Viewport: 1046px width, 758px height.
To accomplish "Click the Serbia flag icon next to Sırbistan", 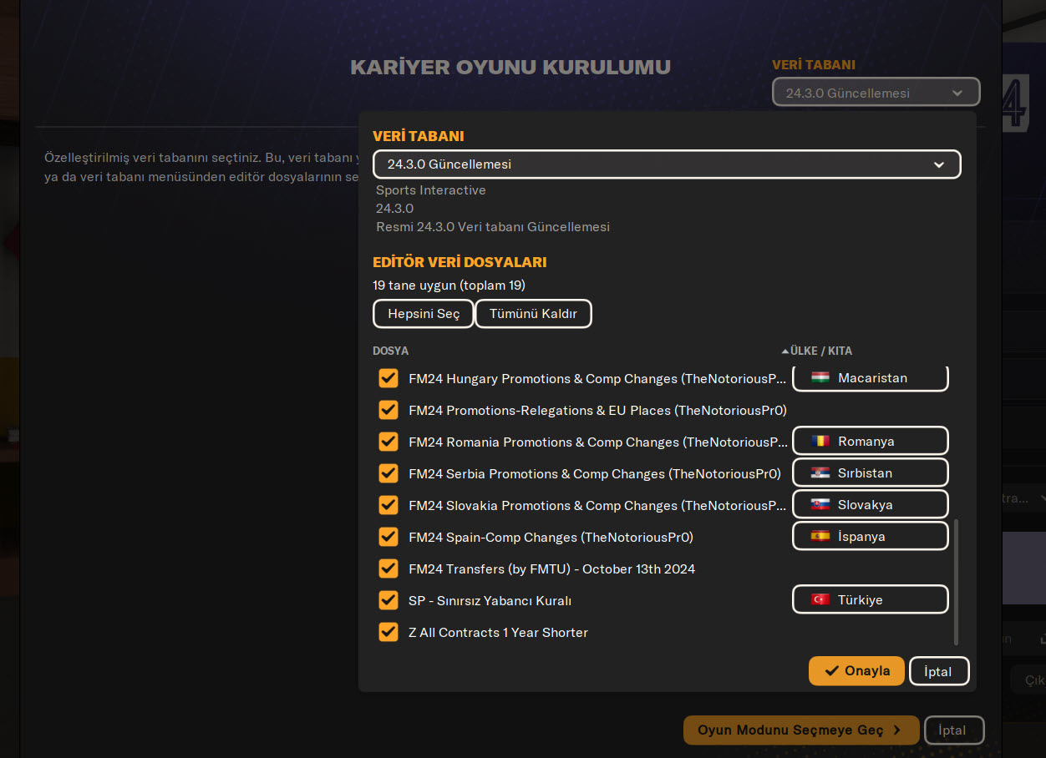I will tap(820, 473).
